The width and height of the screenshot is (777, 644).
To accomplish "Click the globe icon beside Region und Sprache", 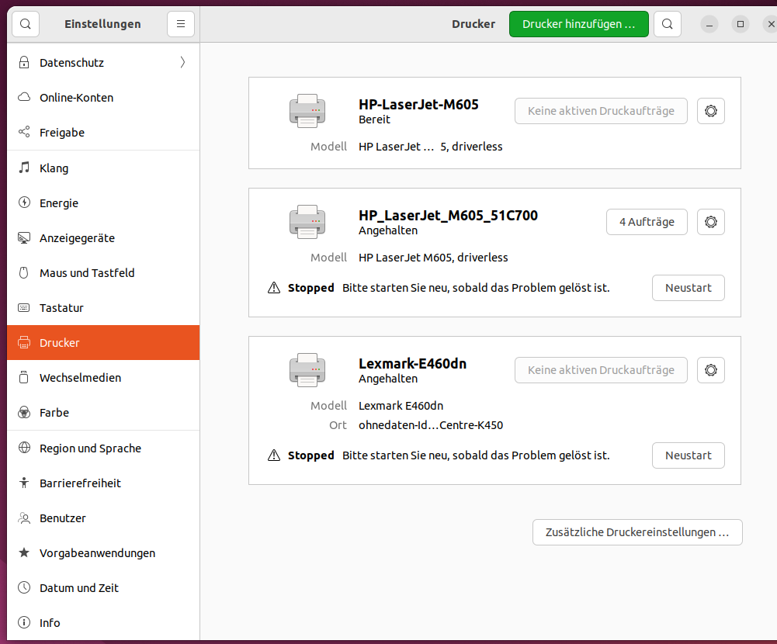I will [24, 448].
